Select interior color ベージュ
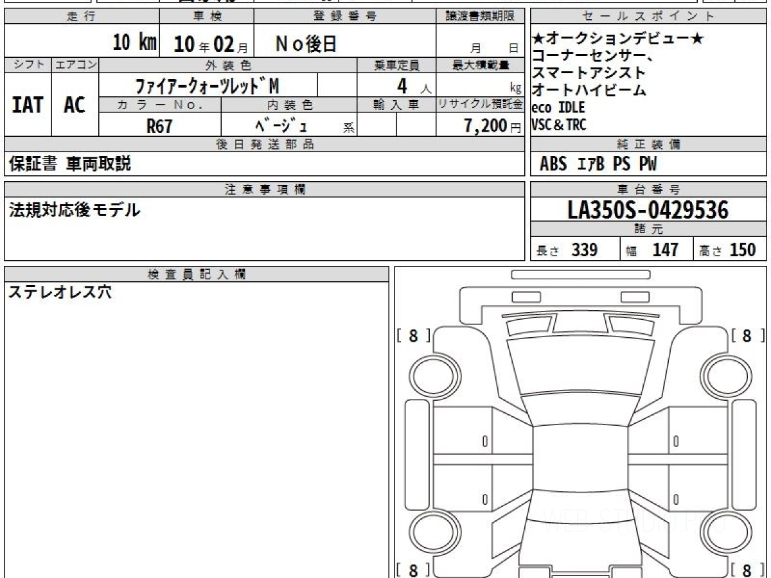The height and width of the screenshot is (578, 771). point(281,127)
